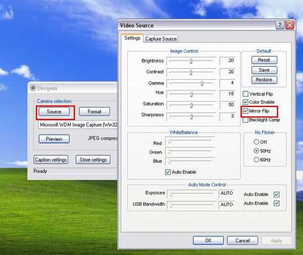The image size is (303, 255).
Task: Click the Microsoft WDM Image Capture field
Action: click(x=78, y=125)
